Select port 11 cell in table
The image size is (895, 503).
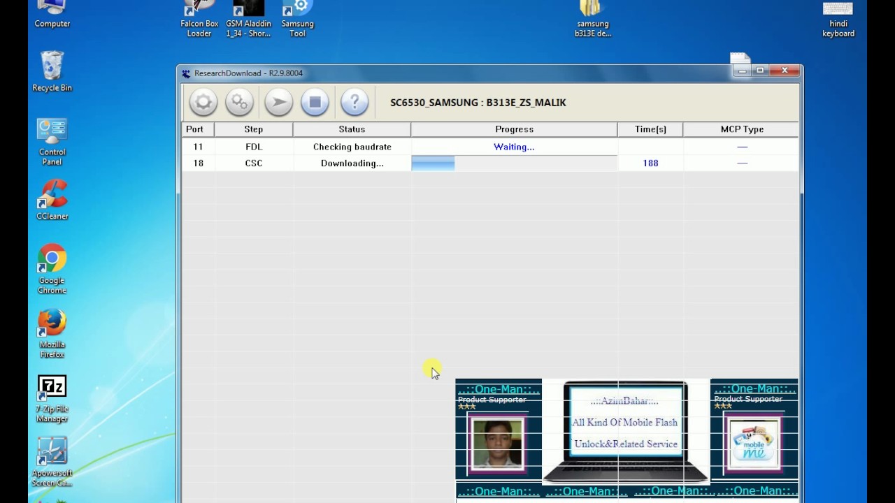pyautogui.click(x=198, y=147)
